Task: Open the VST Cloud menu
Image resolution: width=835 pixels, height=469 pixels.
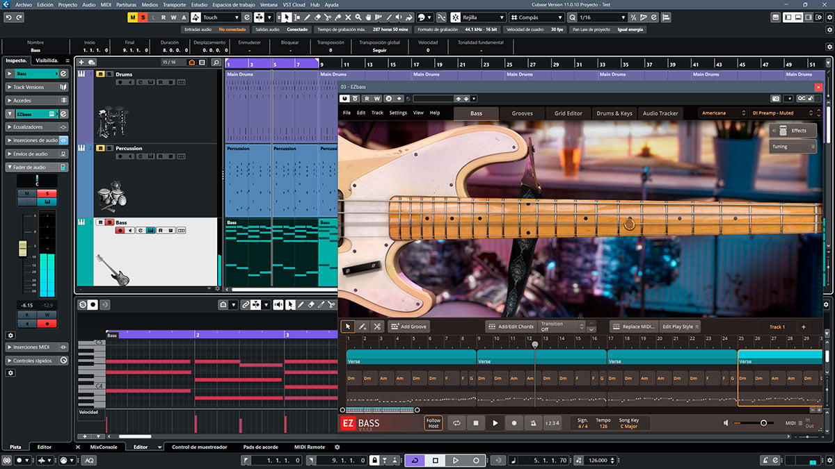Action: click(294, 4)
